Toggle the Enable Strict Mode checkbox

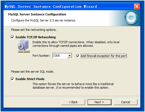coord(12,79)
